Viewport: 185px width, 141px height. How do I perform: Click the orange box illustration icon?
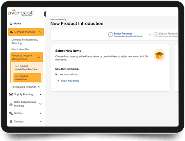pyautogui.click(x=159, y=55)
